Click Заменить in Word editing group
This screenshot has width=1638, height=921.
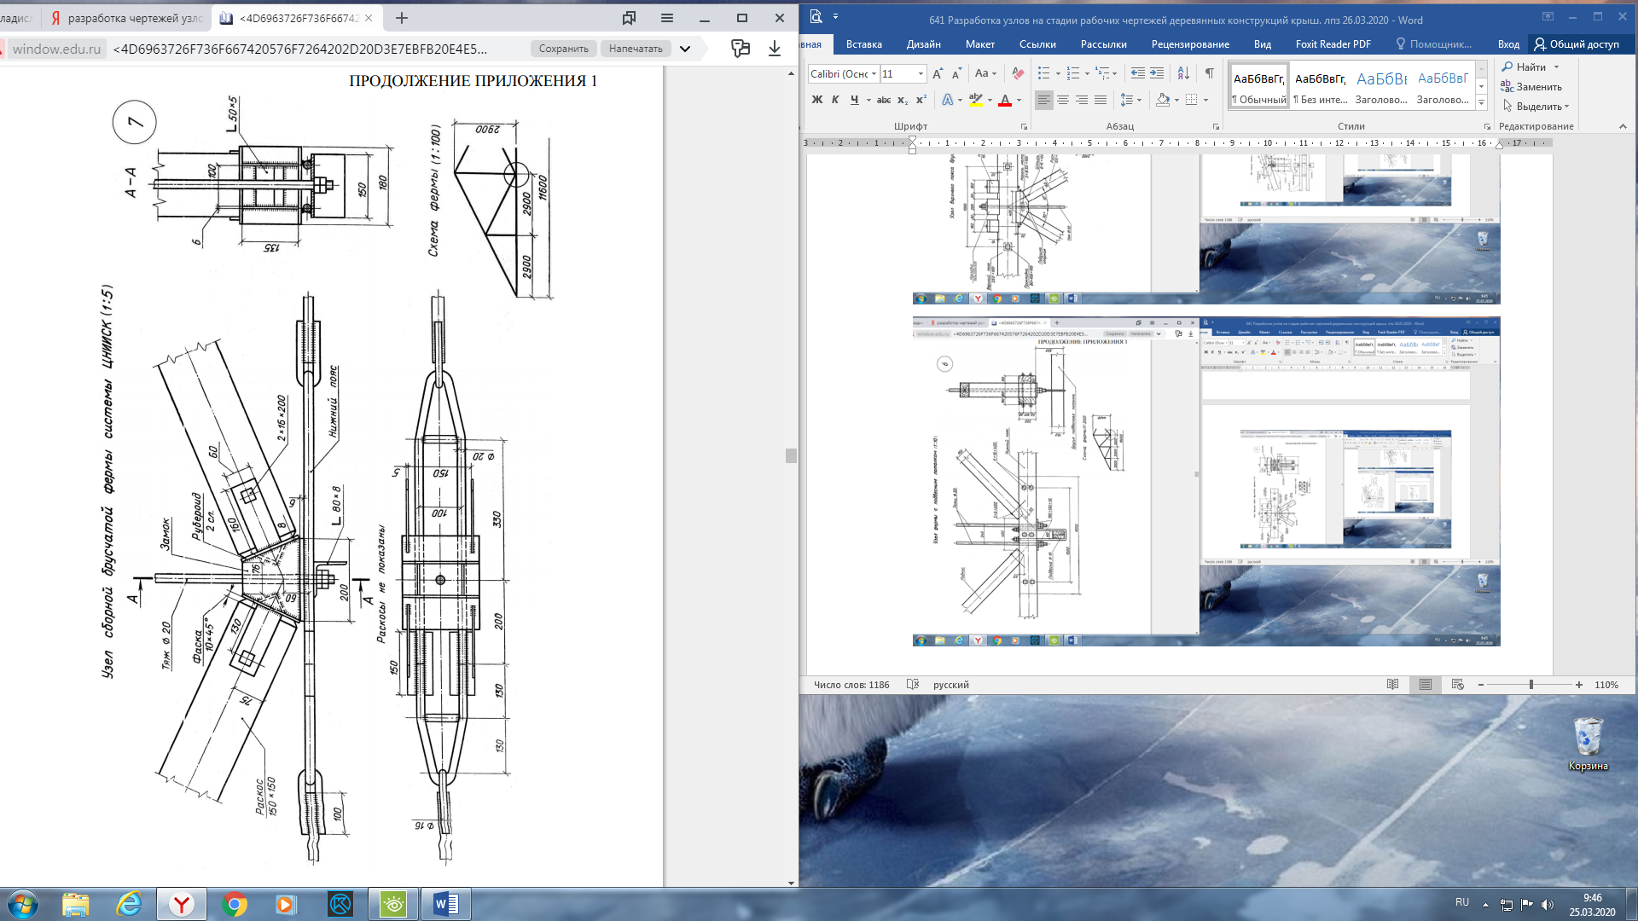pos(1531,86)
